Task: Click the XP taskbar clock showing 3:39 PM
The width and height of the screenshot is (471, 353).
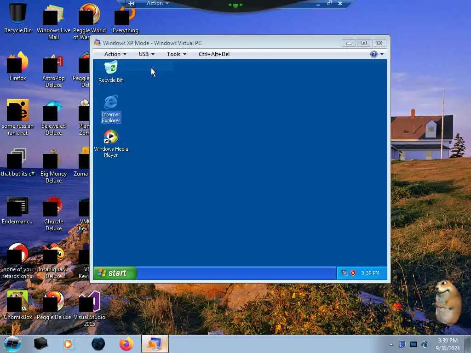Action: [x=370, y=273]
